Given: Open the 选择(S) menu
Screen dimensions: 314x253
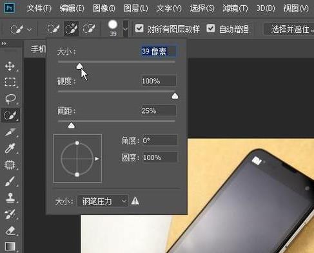Looking at the screenshot, I should tap(202, 8).
